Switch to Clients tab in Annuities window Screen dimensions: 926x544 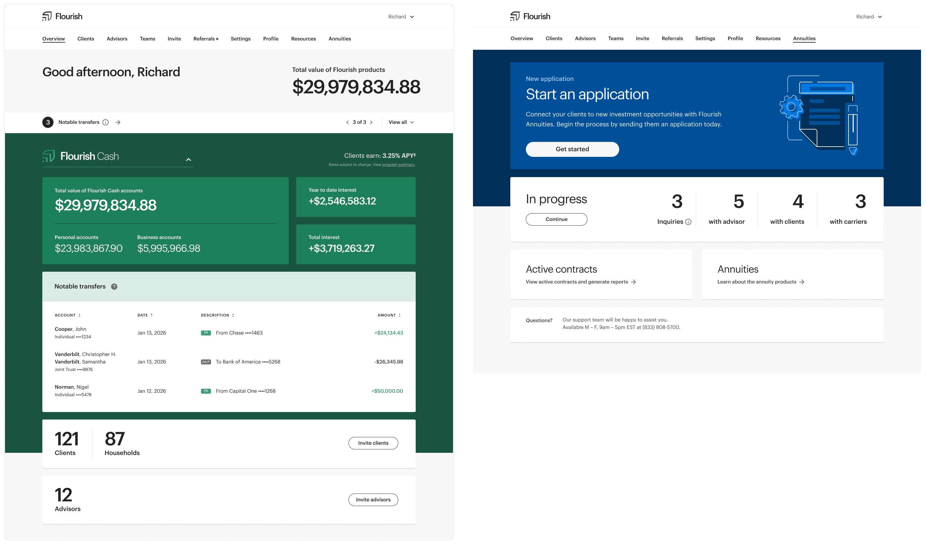[554, 38]
